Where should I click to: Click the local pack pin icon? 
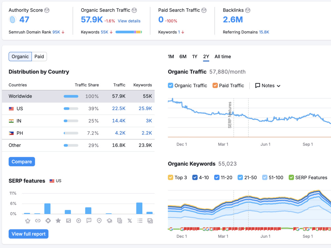point(99,221)
